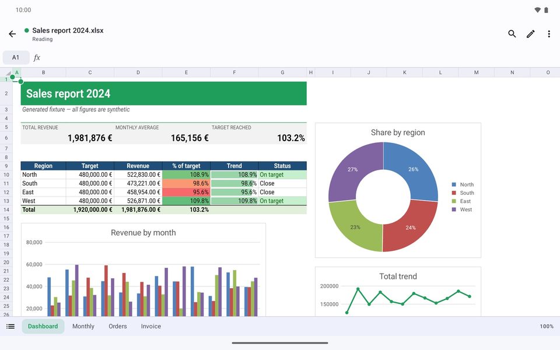Select row 10 header

[6, 174]
